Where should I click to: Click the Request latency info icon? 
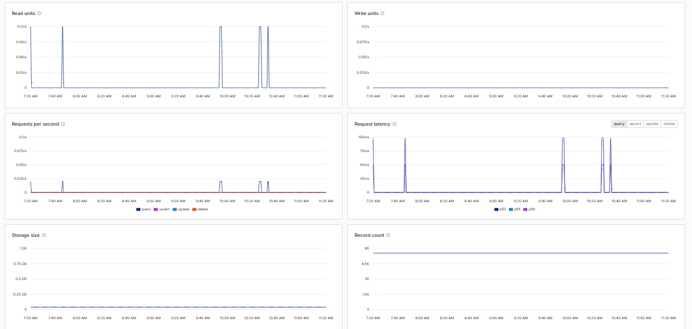click(394, 124)
